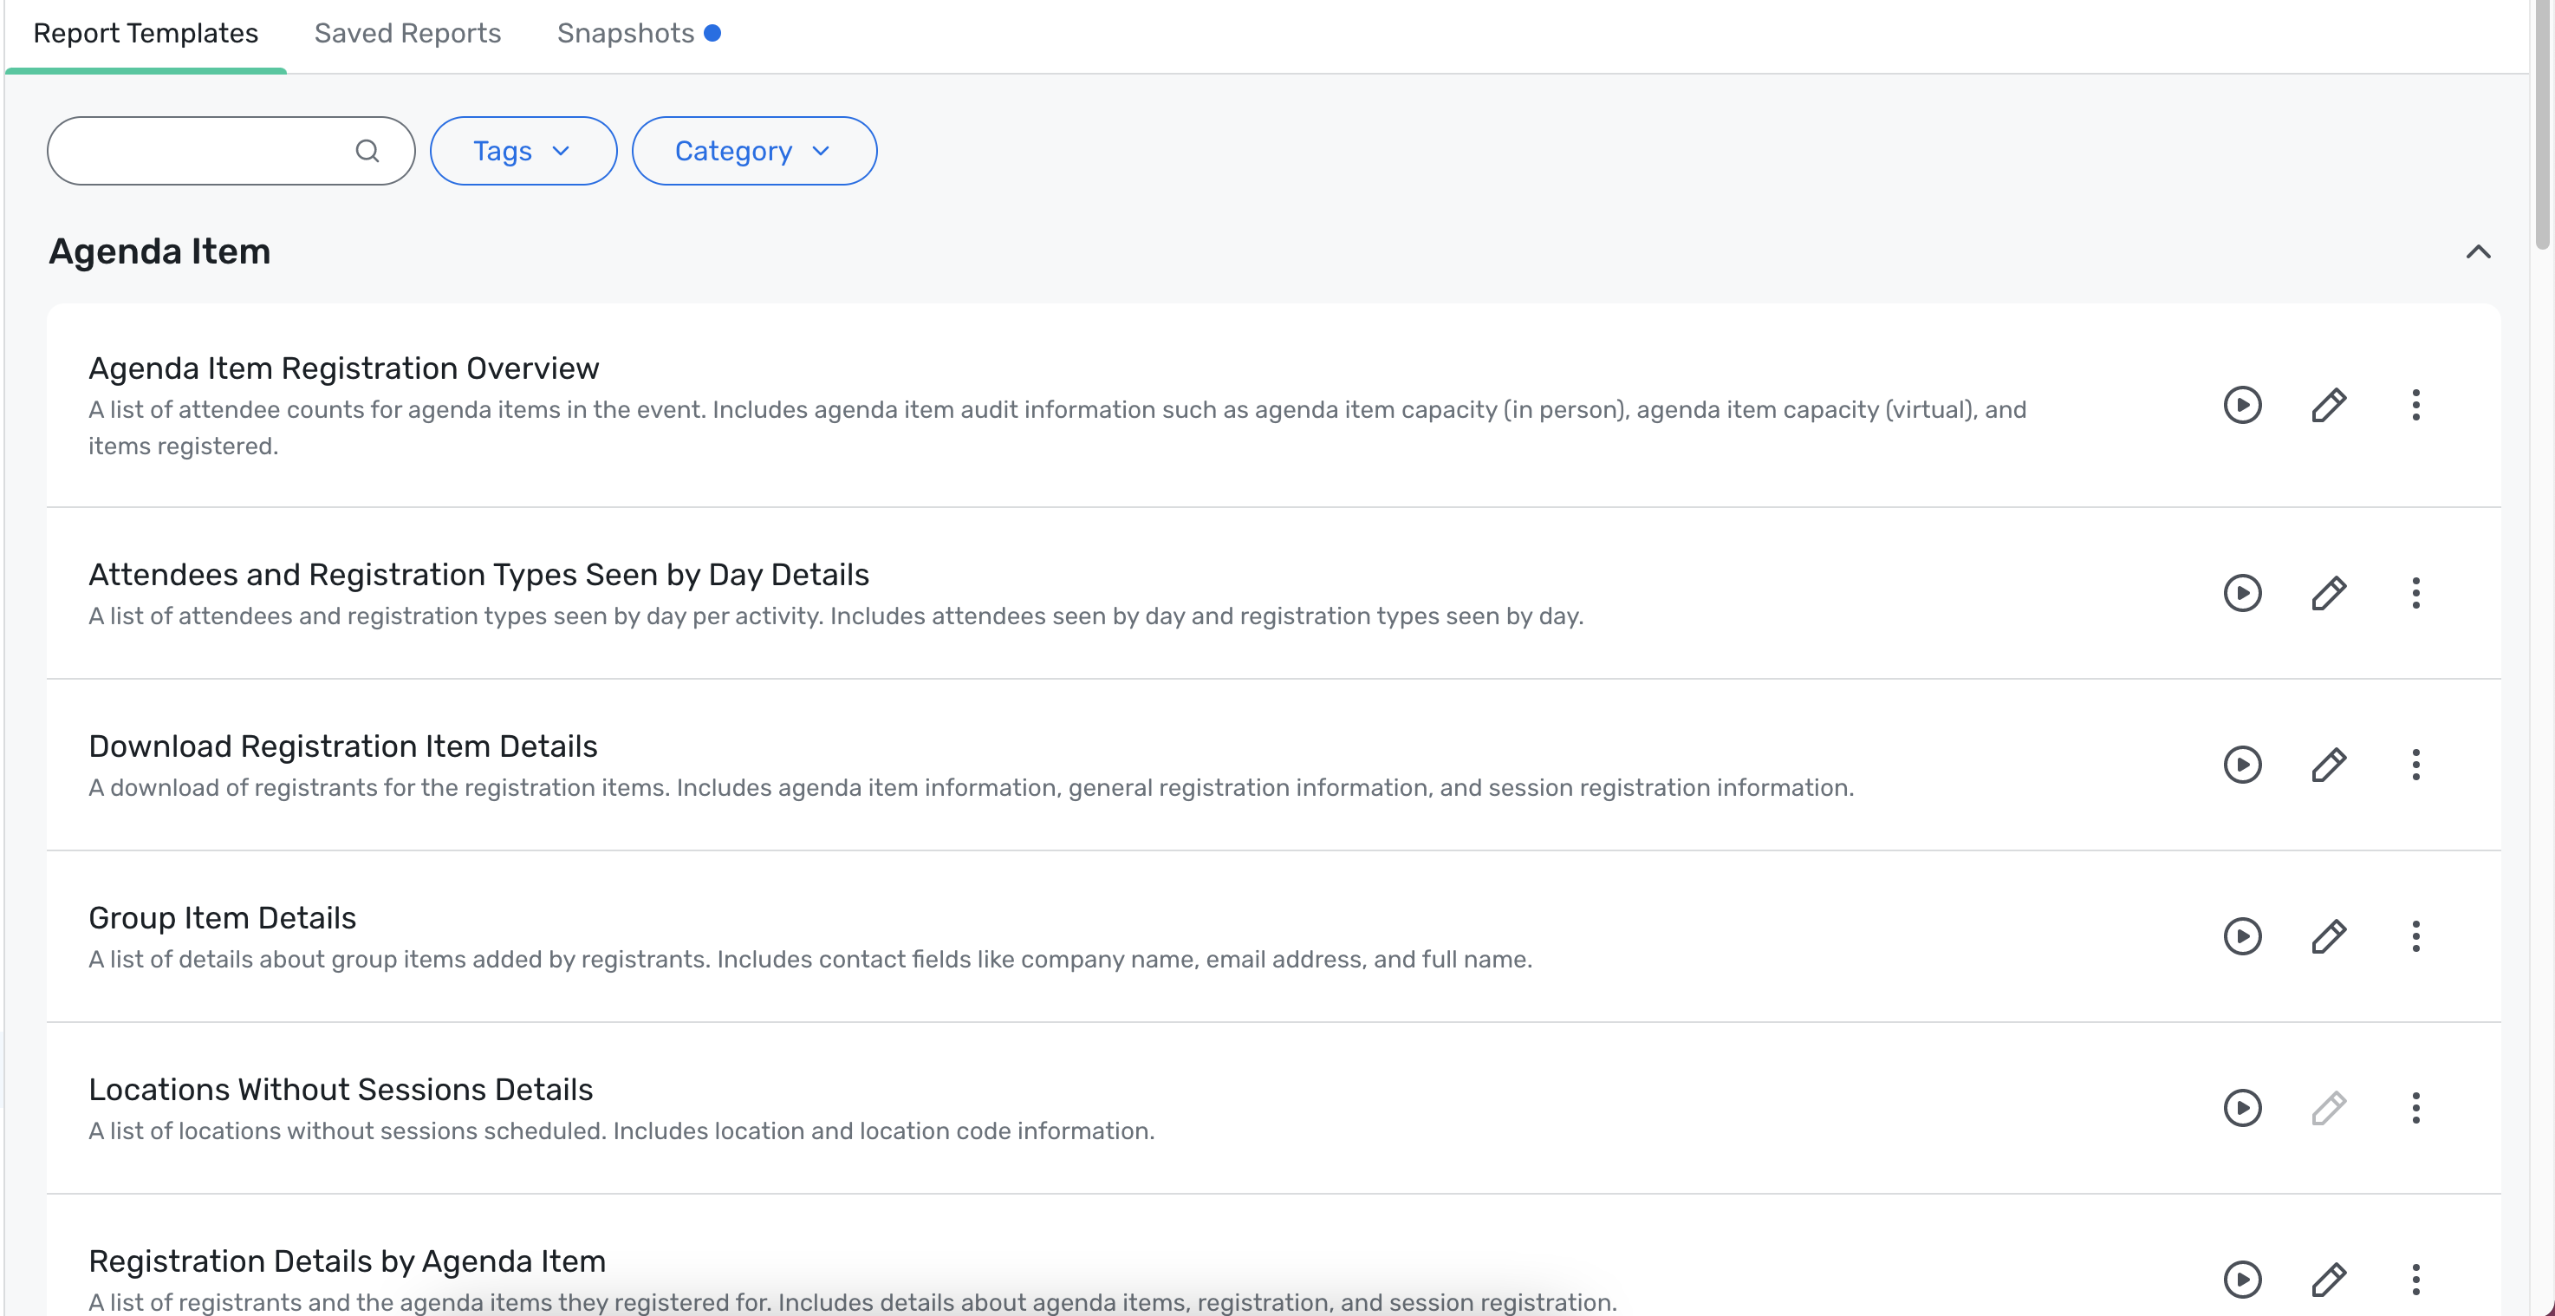Edit the Agenda Item Registration Overview template
Screen dimensions: 2555x1316
[2328, 405]
